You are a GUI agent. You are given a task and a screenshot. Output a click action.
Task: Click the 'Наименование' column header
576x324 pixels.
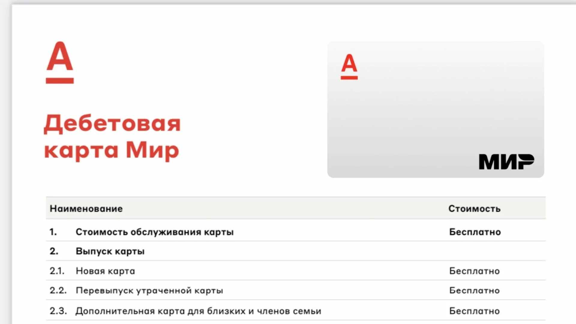(86, 208)
